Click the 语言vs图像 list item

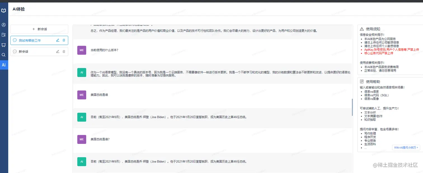coord(372,99)
